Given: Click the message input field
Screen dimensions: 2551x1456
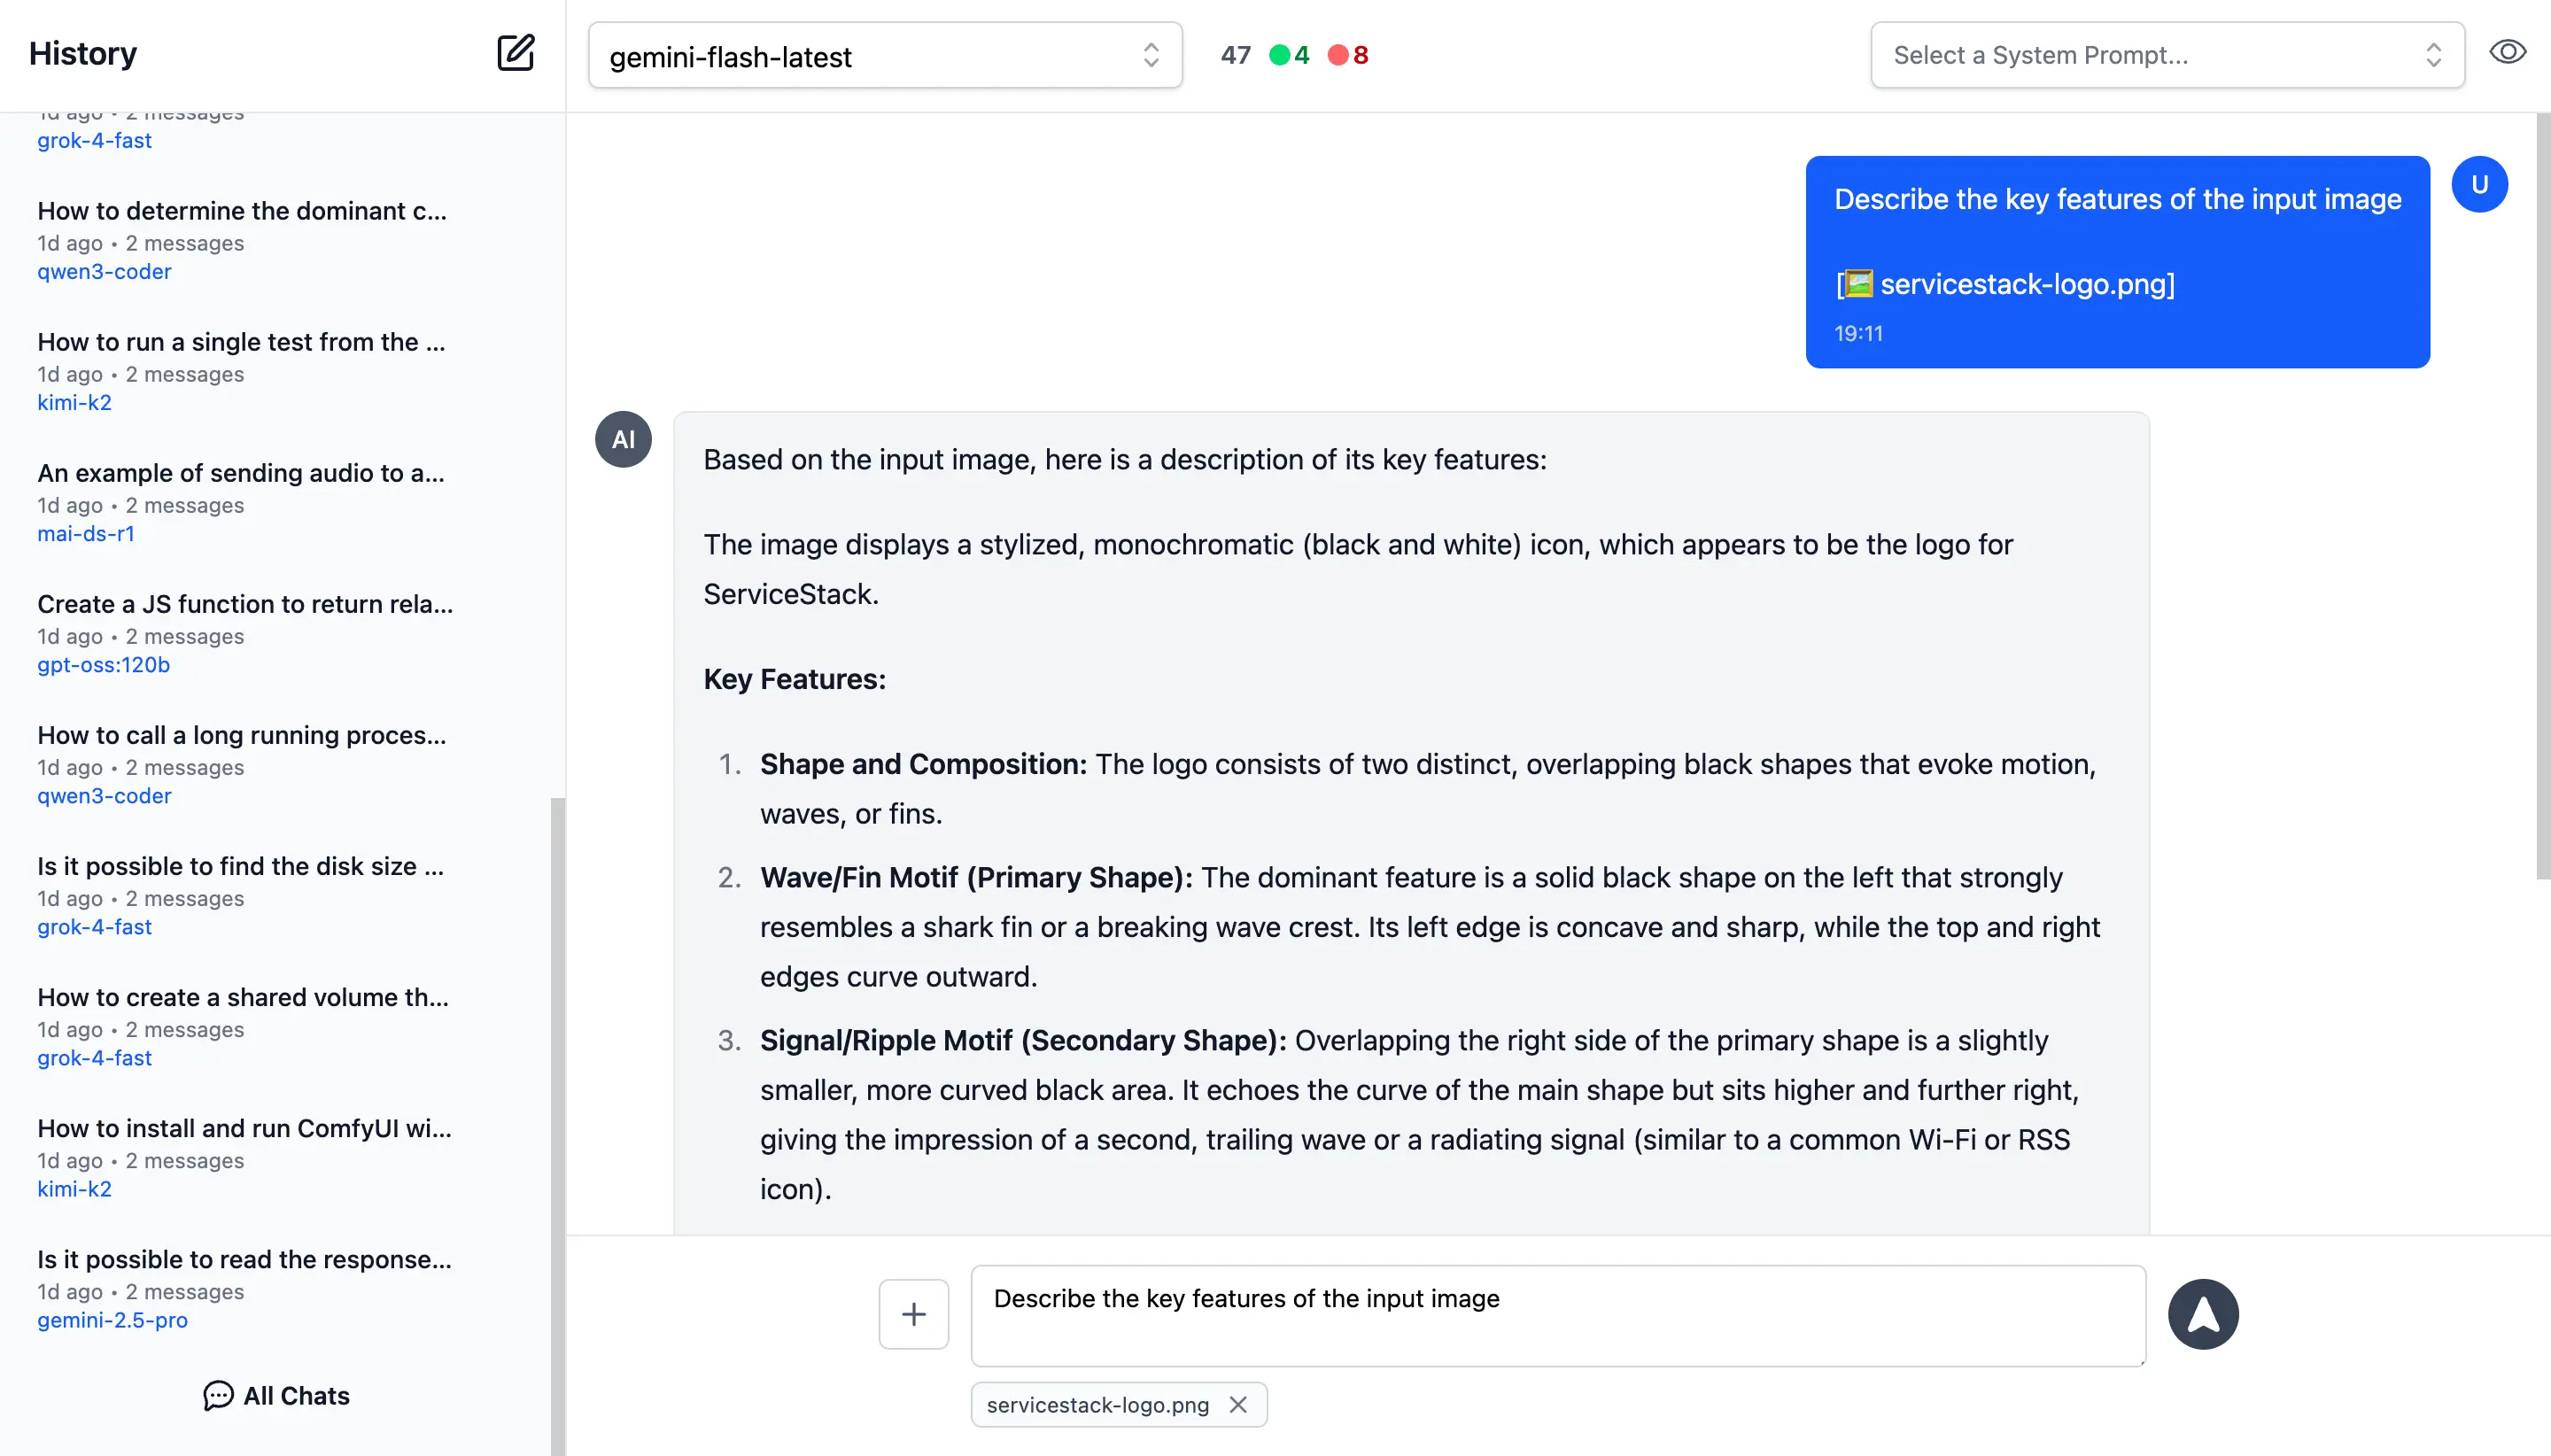Looking at the screenshot, I should click(x=1558, y=1315).
